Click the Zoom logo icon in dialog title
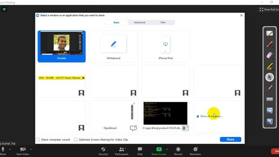This screenshot has height=157, width=279. [x=37, y=15]
